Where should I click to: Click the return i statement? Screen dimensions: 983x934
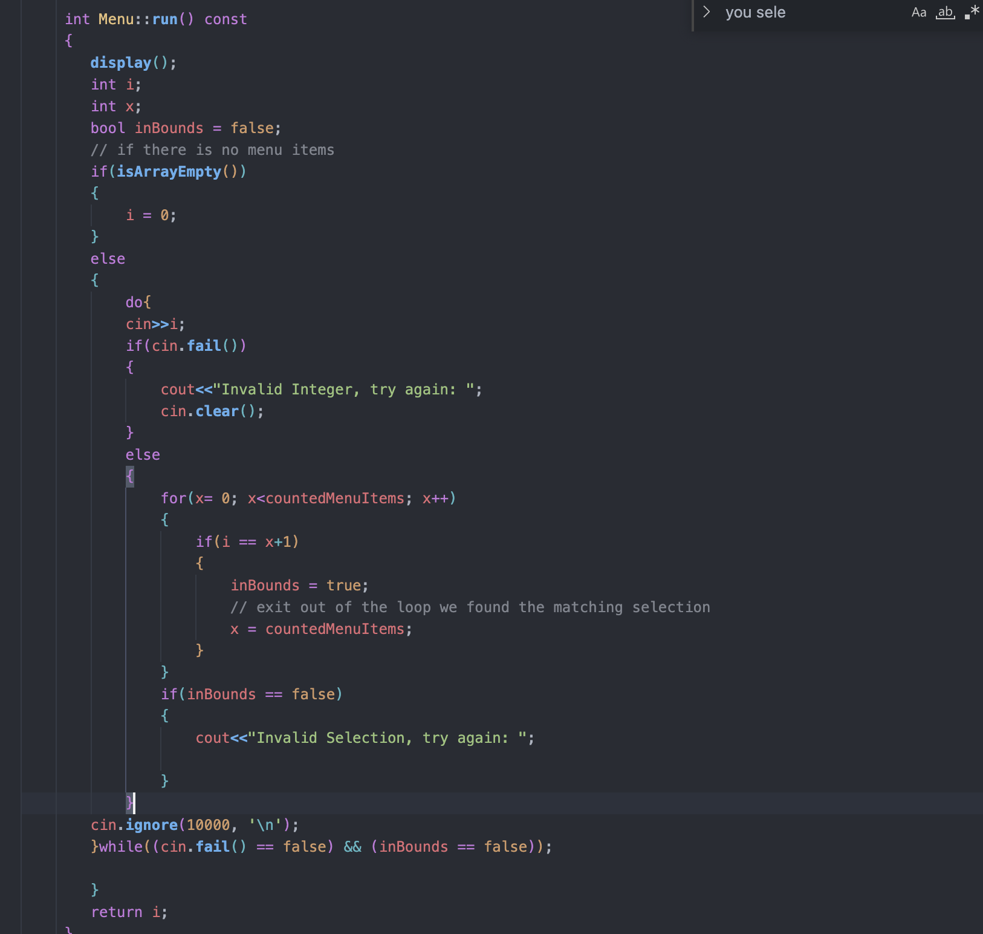128,912
